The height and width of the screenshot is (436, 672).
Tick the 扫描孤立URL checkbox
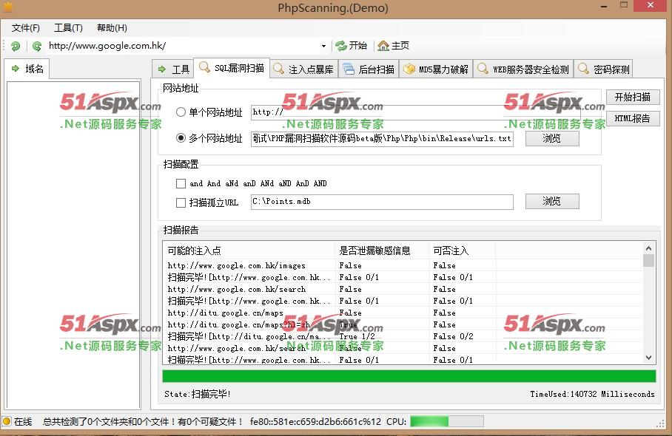point(181,202)
